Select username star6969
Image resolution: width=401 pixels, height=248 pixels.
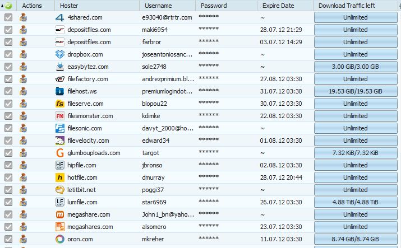pyautogui.click(x=154, y=202)
